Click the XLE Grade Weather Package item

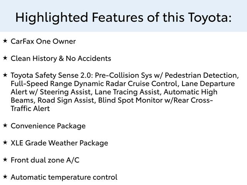(x=59, y=143)
